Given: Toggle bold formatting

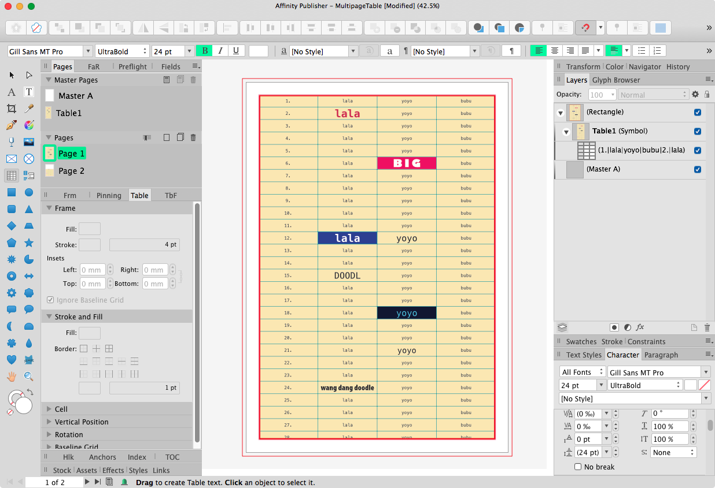Looking at the screenshot, I should click(x=204, y=51).
